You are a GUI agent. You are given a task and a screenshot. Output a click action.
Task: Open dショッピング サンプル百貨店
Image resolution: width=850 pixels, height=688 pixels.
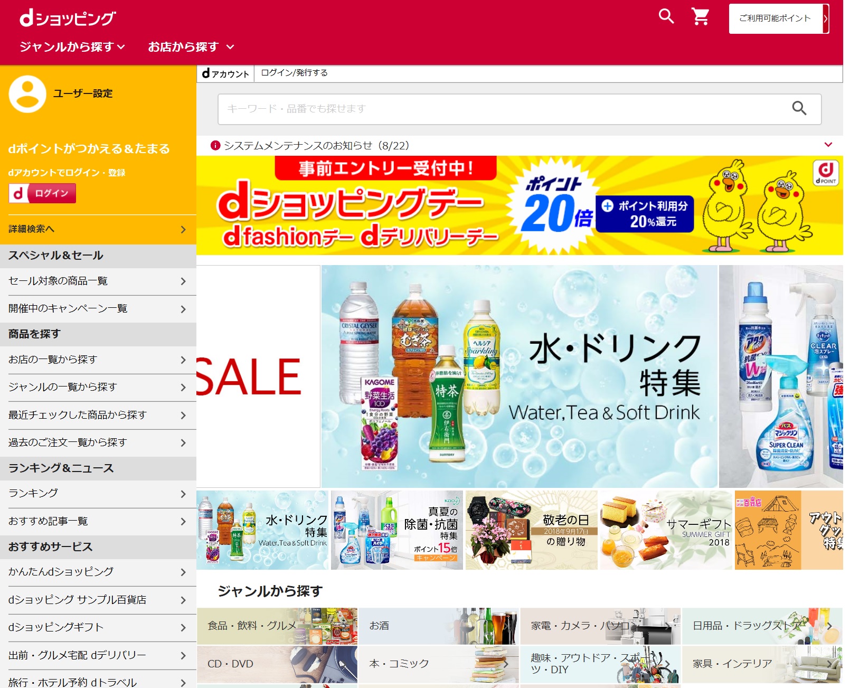pyautogui.click(x=98, y=600)
